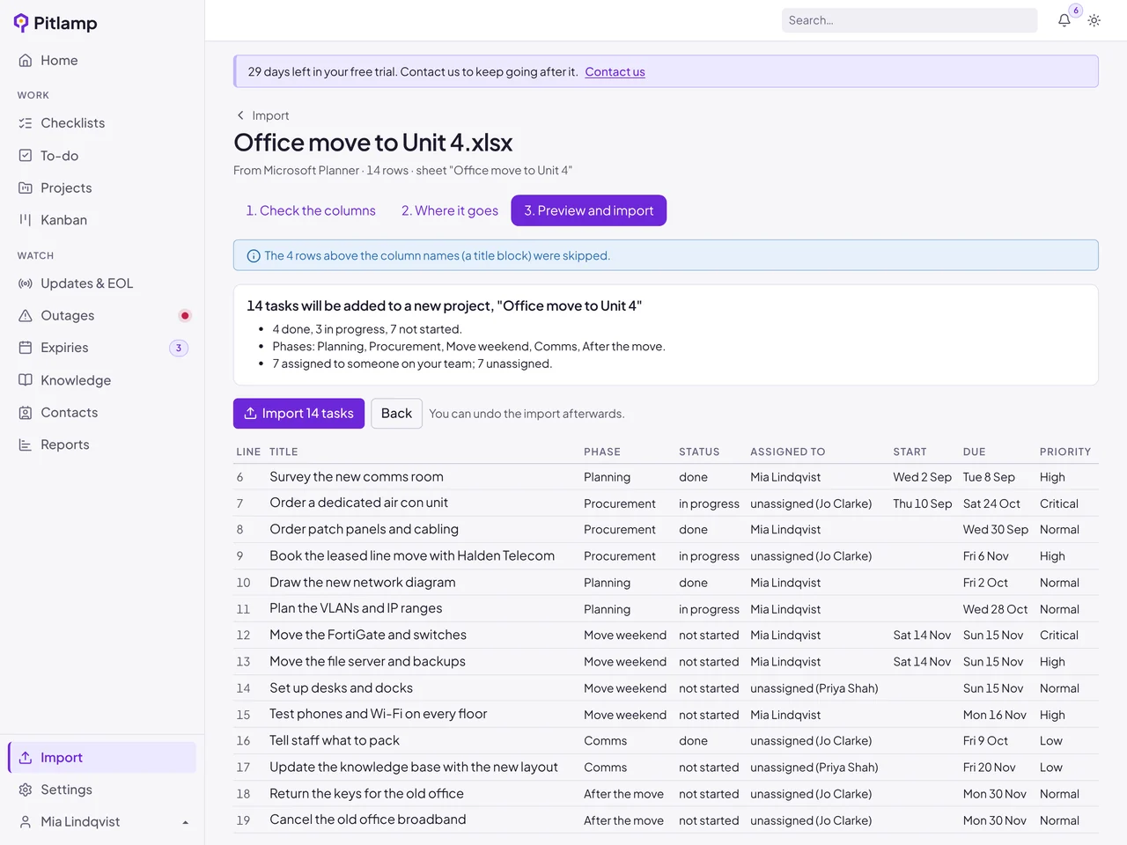This screenshot has height=845, width=1127.
Task: Go back using the Import breadcrumb chevron
Action: [x=240, y=115]
